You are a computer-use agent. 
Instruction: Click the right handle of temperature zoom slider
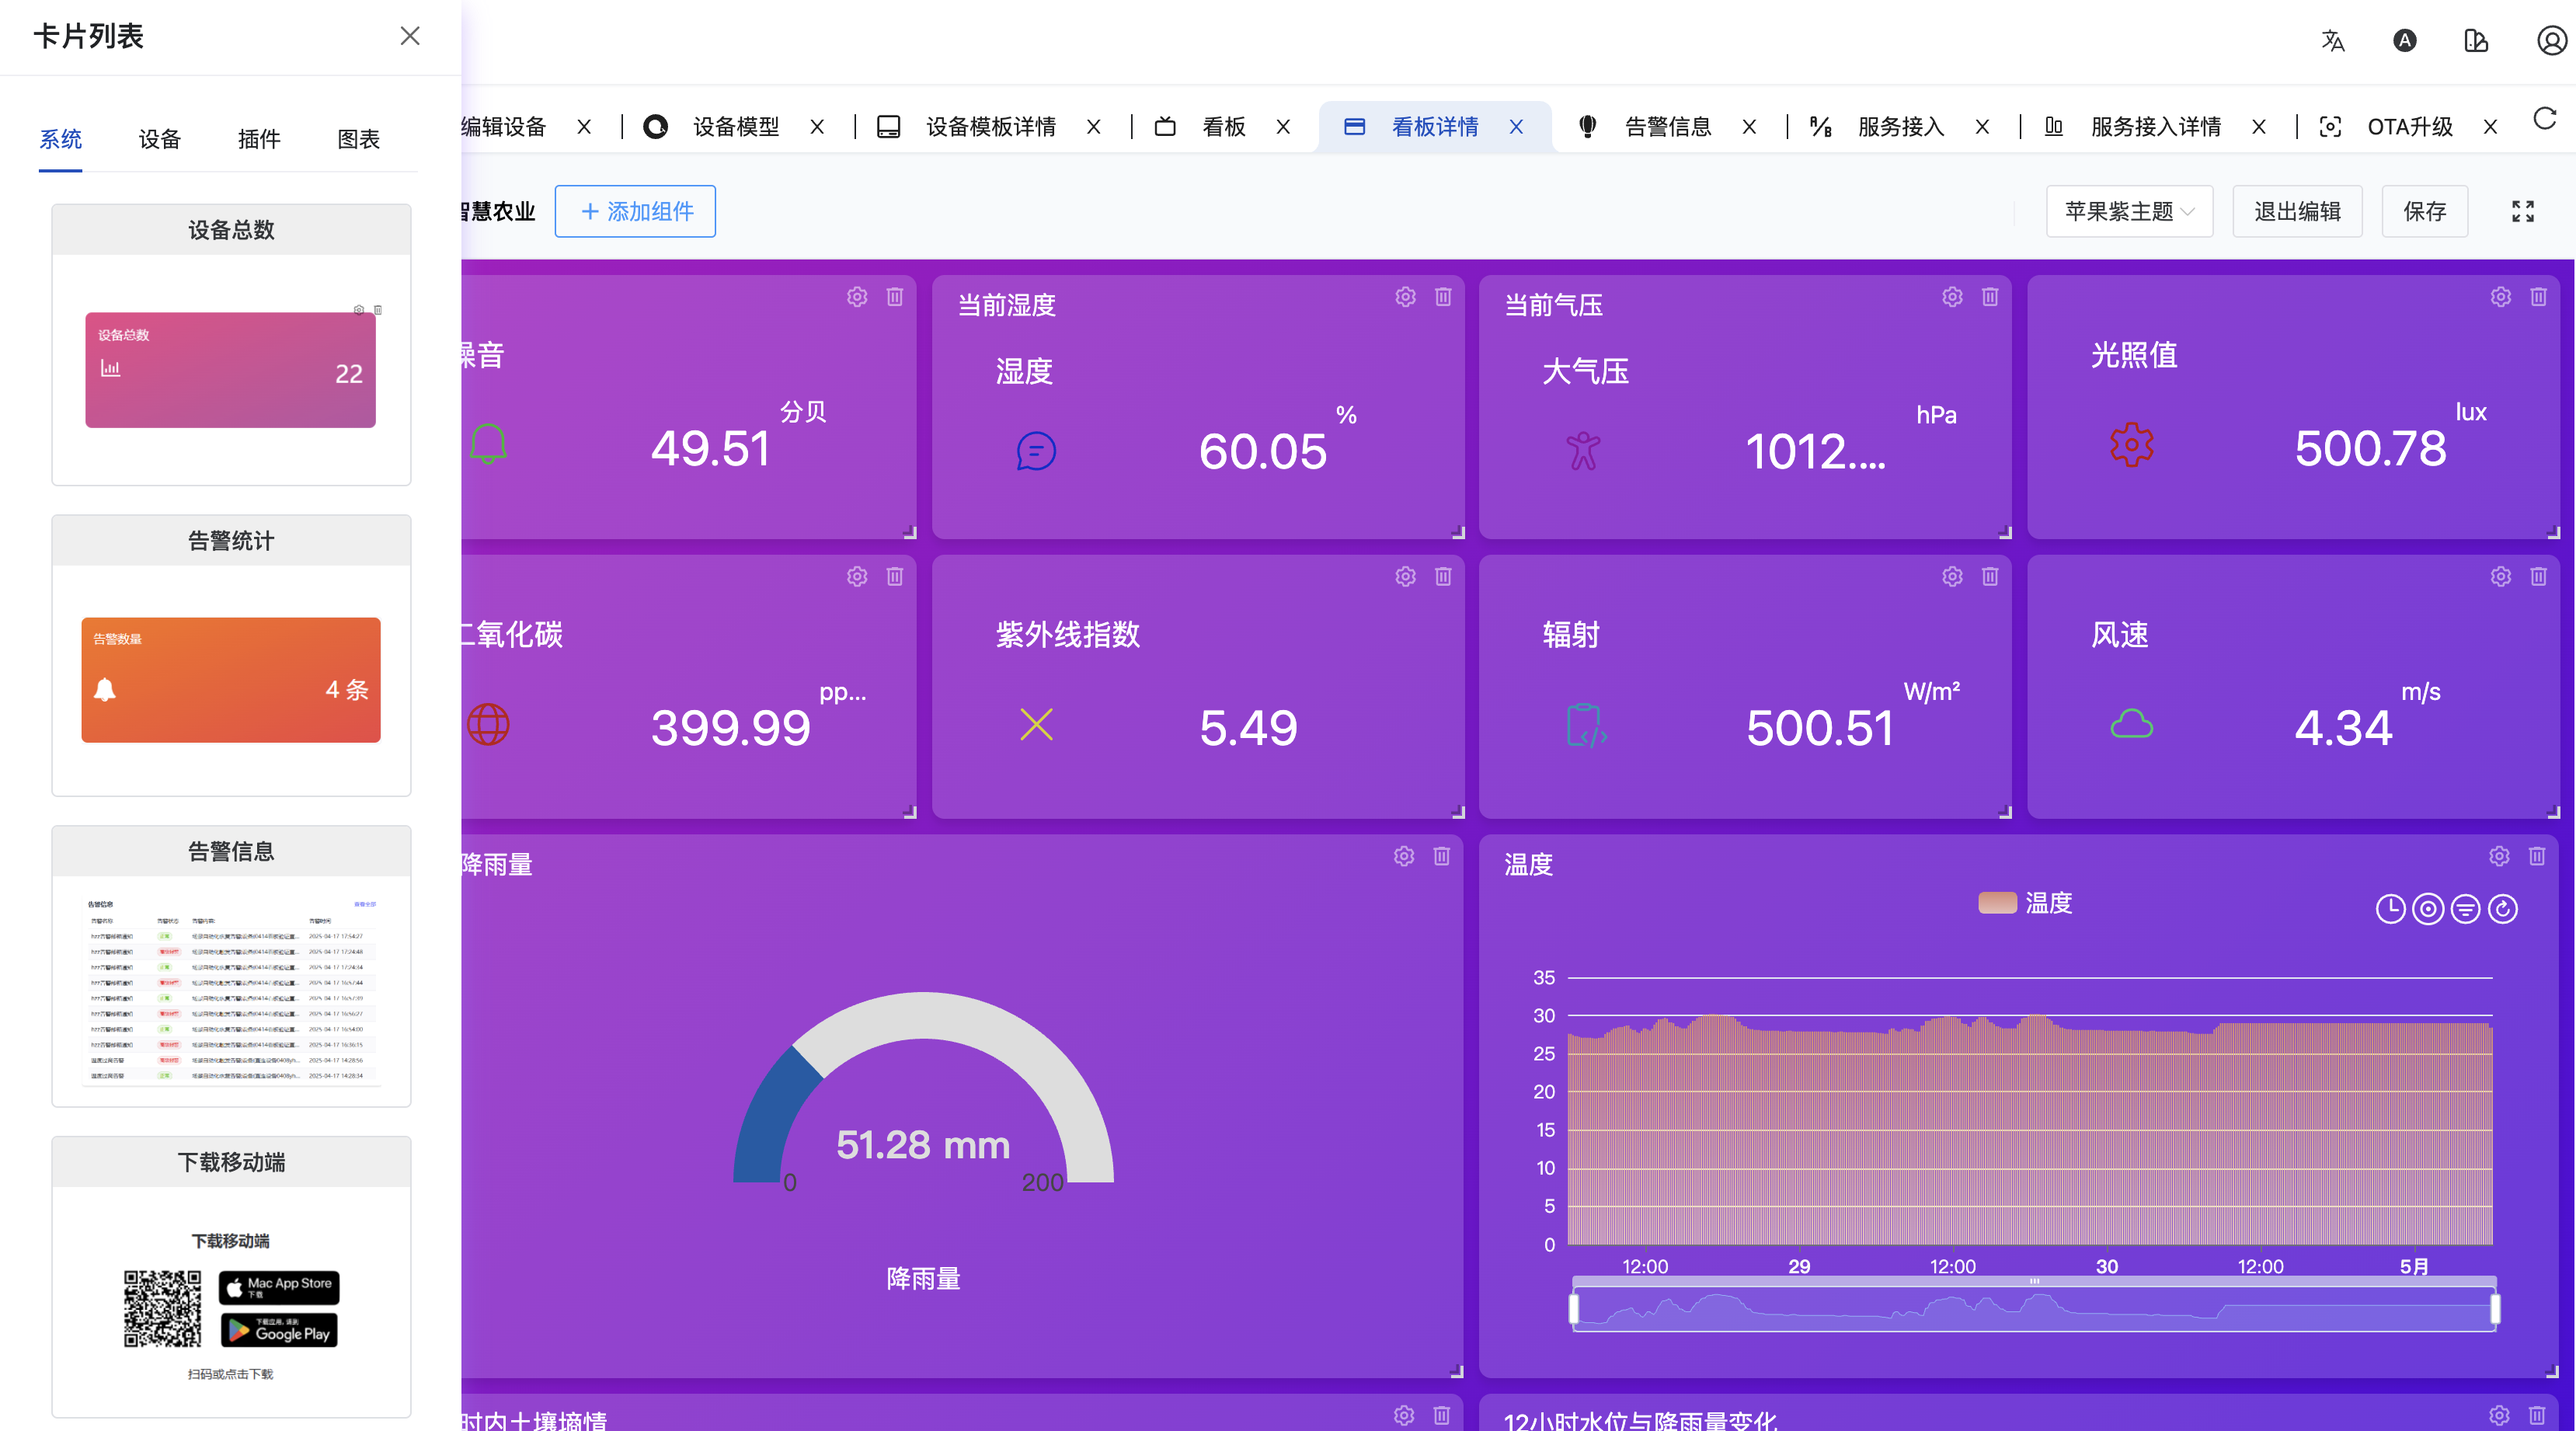pos(2494,1308)
